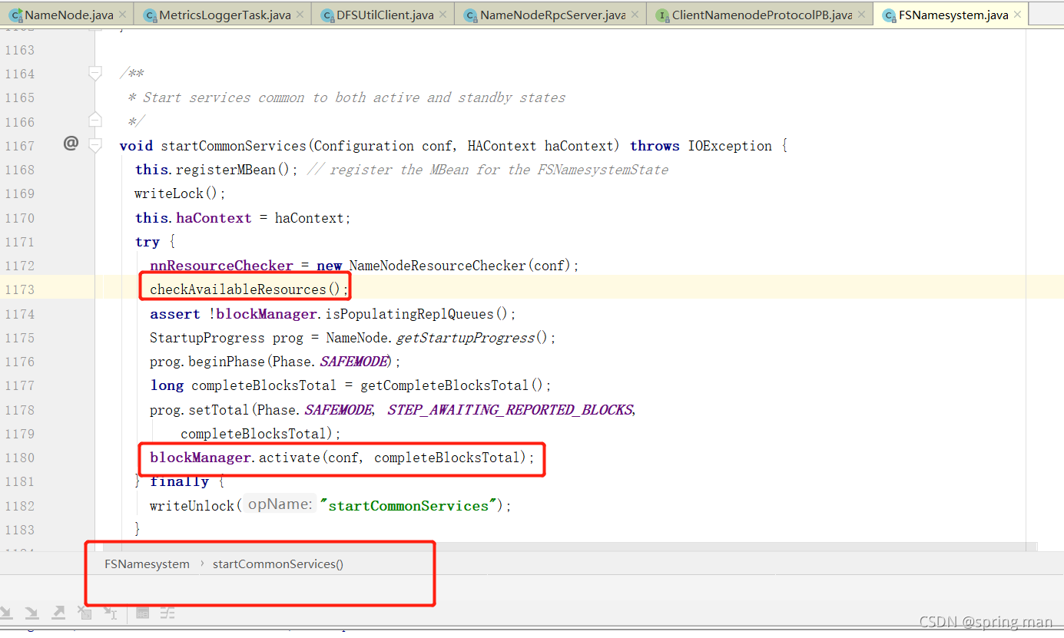Image resolution: width=1064 pixels, height=638 pixels.
Task: Click the finally keyword on line 1181
Action: [x=179, y=481]
